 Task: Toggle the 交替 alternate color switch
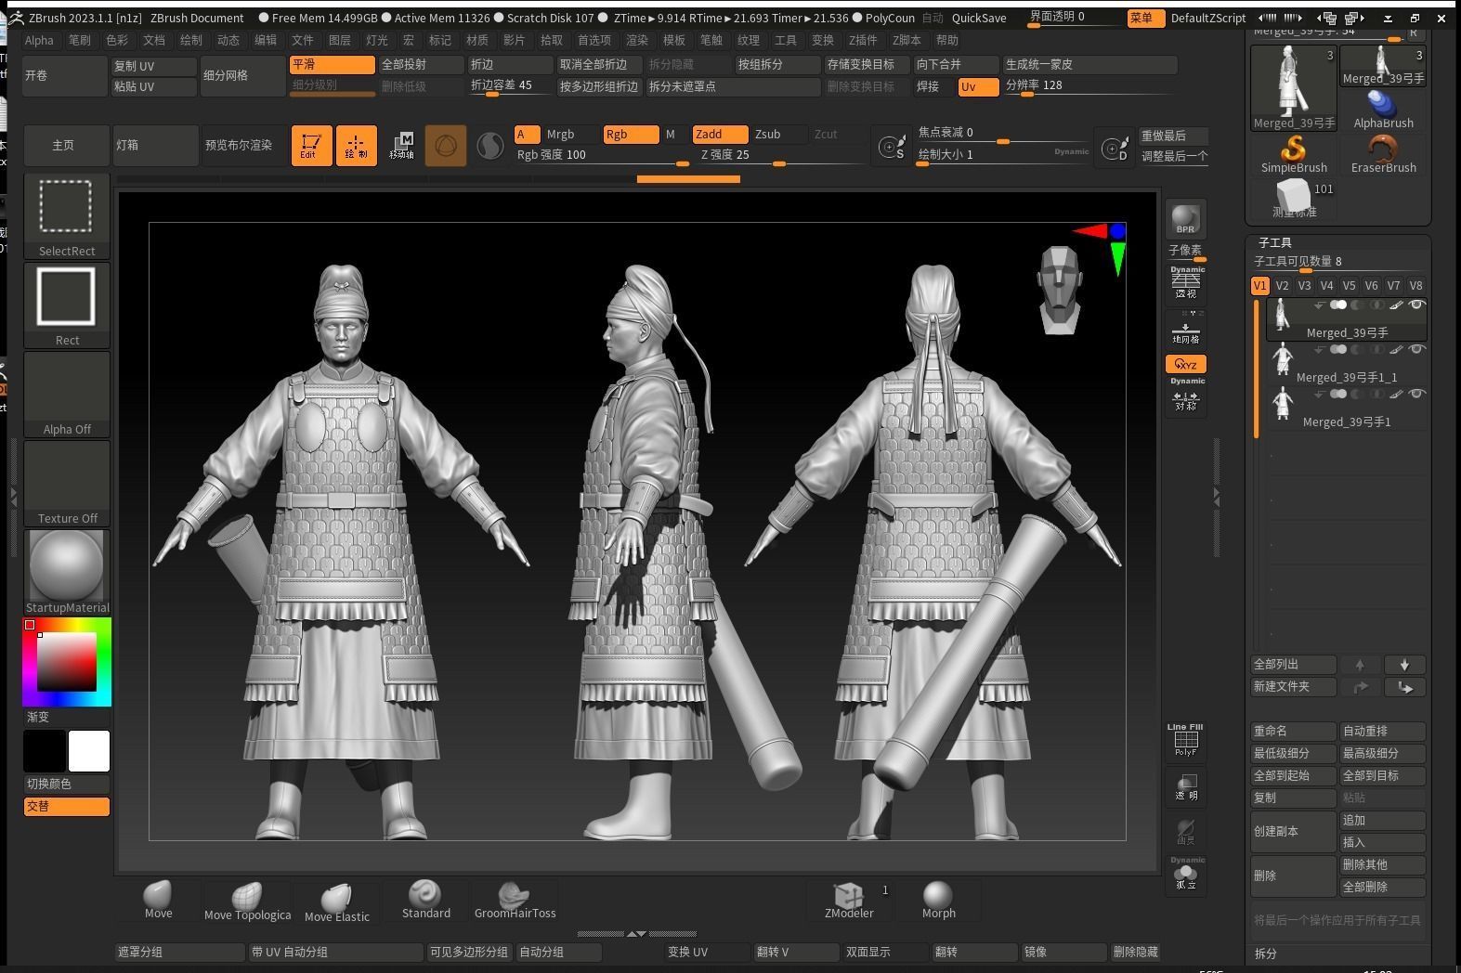coord(67,807)
